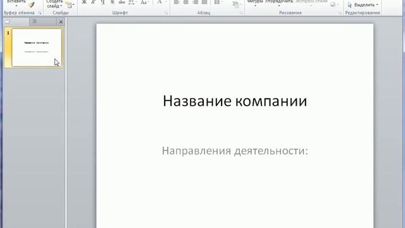Open the Абзац dialog launcher
This screenshot has width=405, height=228.
(x=241, y=13)
